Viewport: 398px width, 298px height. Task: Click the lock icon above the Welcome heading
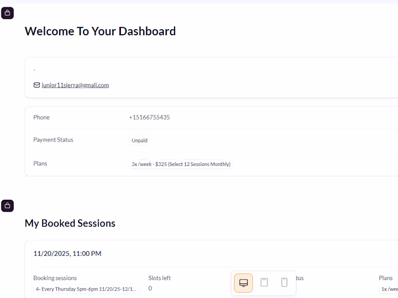7,12
